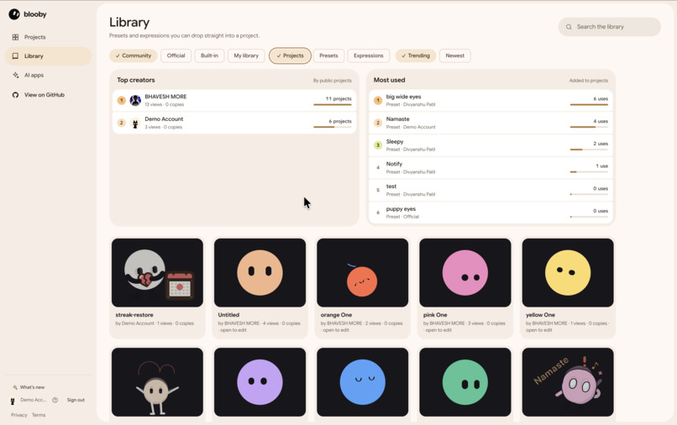Image resolution: width=677 pixels, height=425 pixels.
Task: Select the Sleepy preset row
Action: coord(491,145)
